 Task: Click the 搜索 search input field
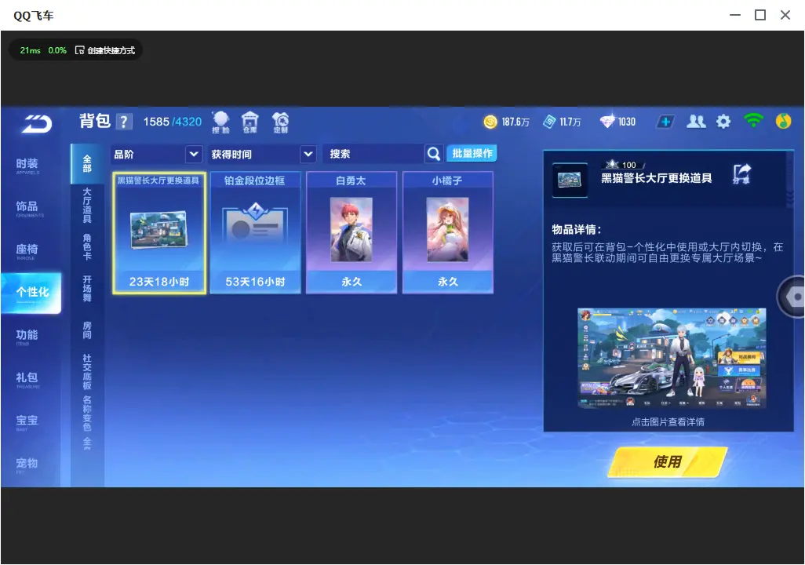pyautogui.click(x=373, y=154)
